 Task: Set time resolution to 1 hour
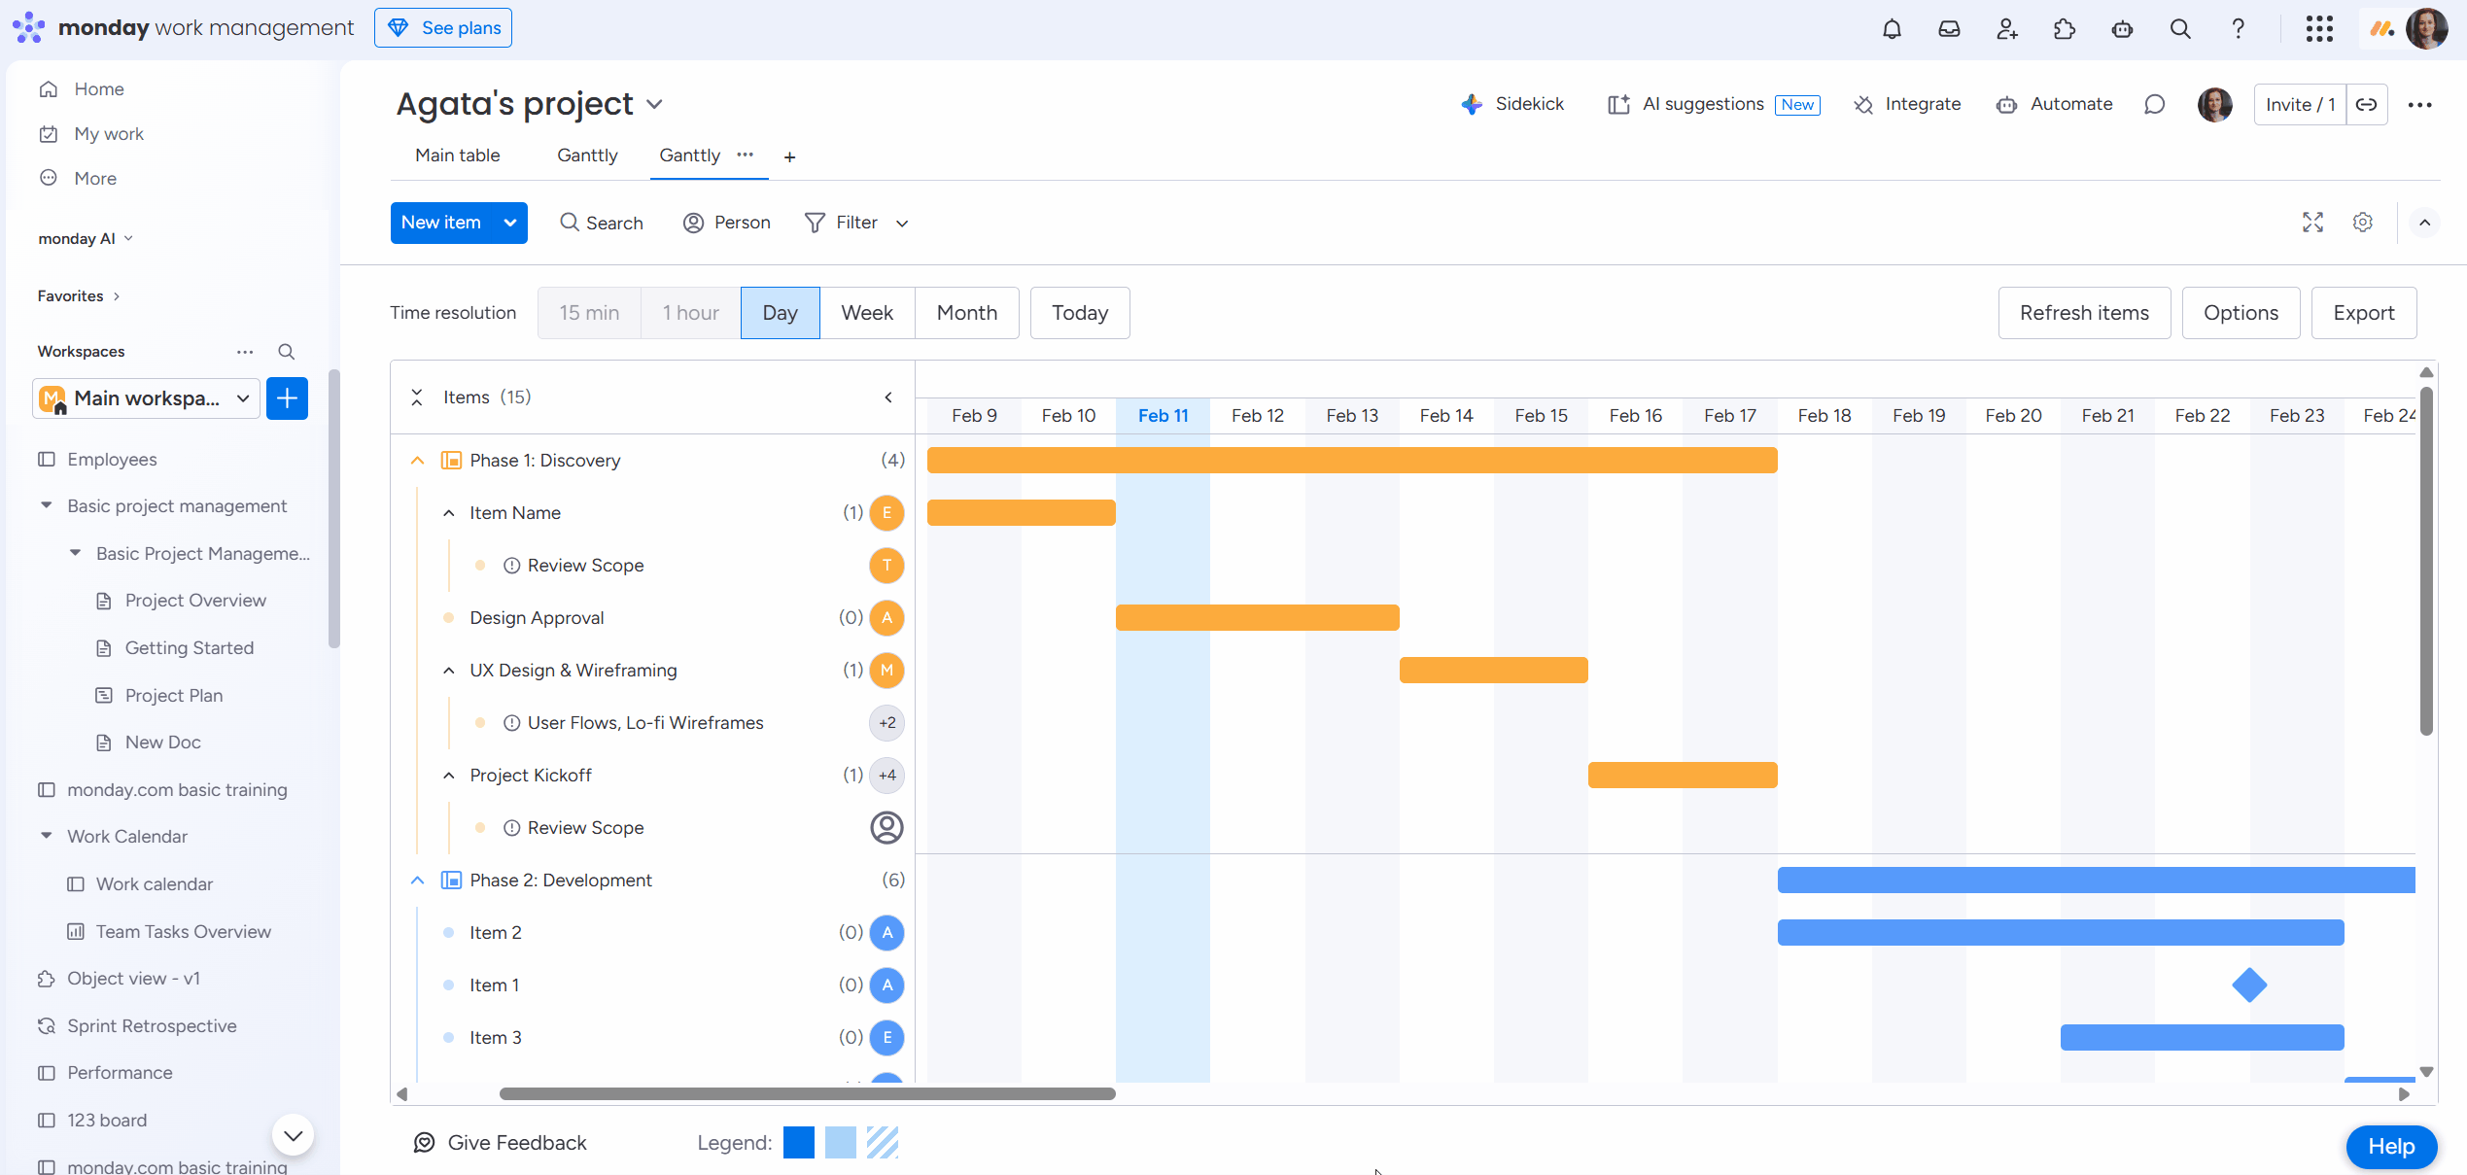point(690,313)
